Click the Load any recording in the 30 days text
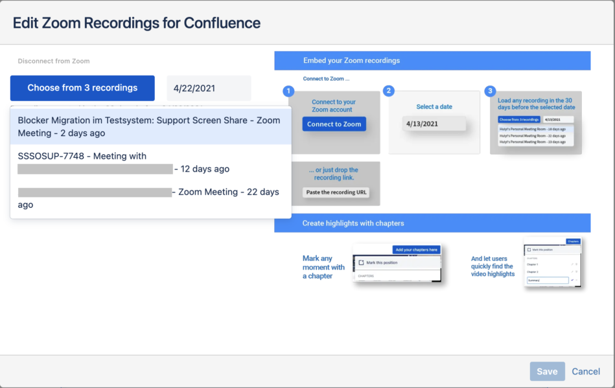The height and width of the screenshot is (388, 615). click(x=536, y=104)
